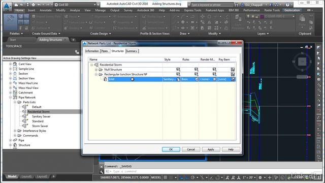Toggle MODEL space button in status bar
Image resolution: width=325 pixels, height=183 pixels.
click(x=156, y=177)
